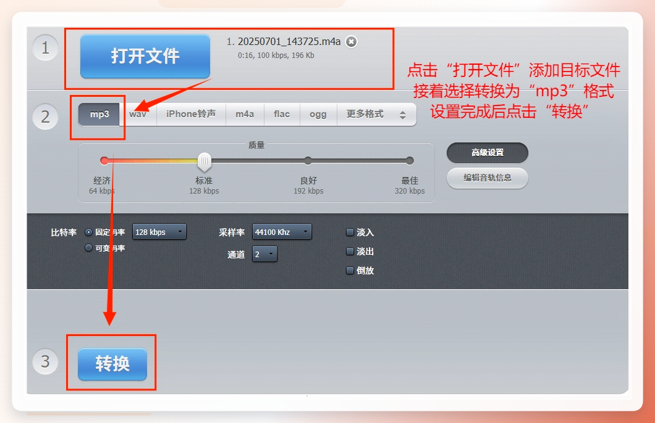
Task: Remove the 20250701_143725.m4a file
Action: click(x=352, y=42)
